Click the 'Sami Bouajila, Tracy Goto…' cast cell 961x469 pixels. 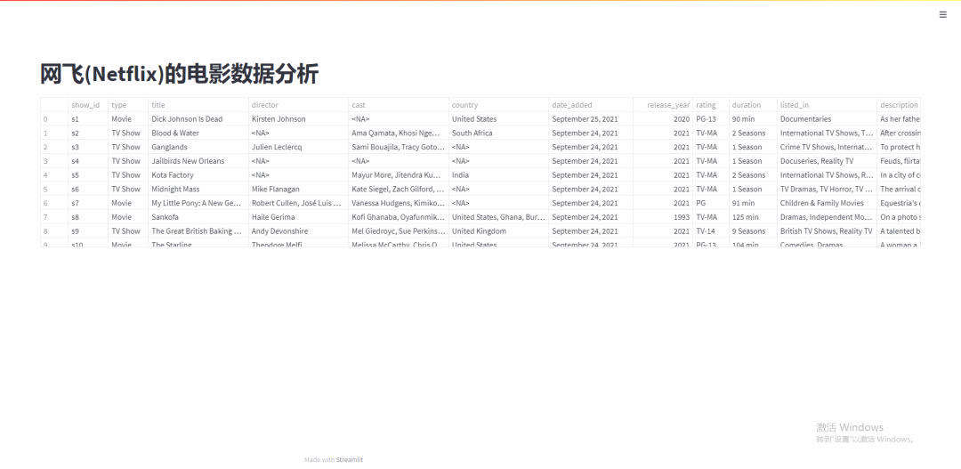point(399,147)
